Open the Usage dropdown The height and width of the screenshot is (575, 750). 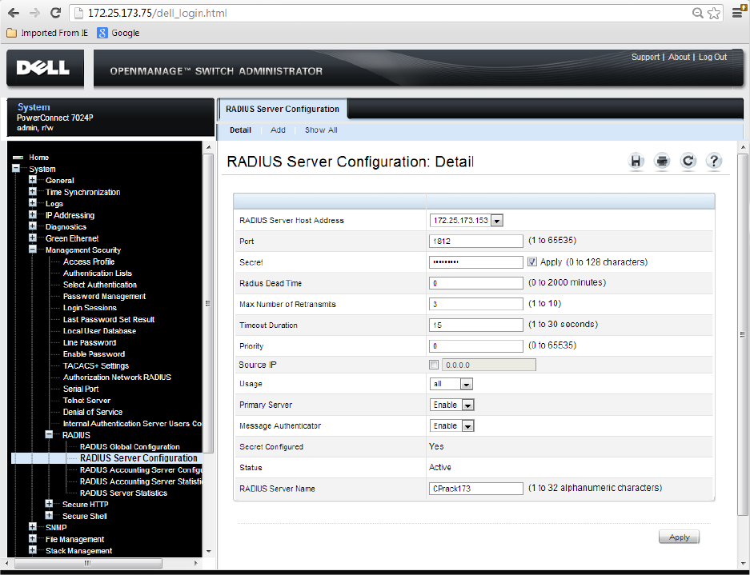466,385
